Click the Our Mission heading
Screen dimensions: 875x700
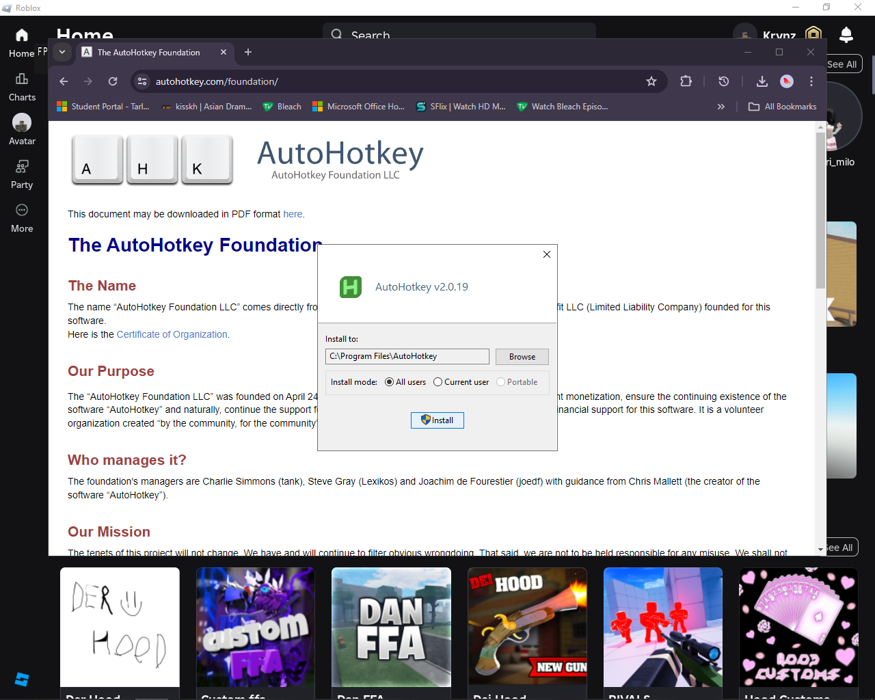[x=109, y=532]
